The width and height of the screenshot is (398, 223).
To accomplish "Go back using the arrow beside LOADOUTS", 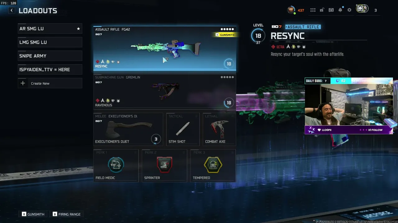I will click(x=12, y=11).
